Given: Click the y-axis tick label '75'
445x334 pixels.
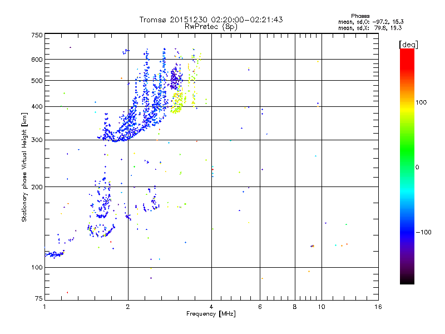Looking at the screenshot, I should coord(39,298).
